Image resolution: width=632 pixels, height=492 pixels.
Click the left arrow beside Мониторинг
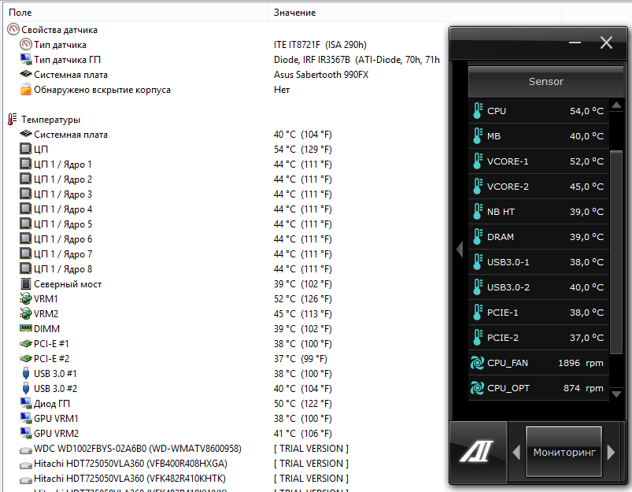(516, 452)
